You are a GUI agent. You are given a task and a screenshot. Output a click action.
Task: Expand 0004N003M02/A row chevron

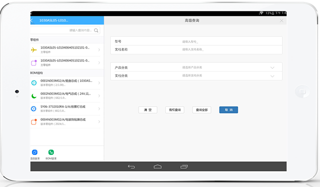pyautogui.click(x=99, y=121)
